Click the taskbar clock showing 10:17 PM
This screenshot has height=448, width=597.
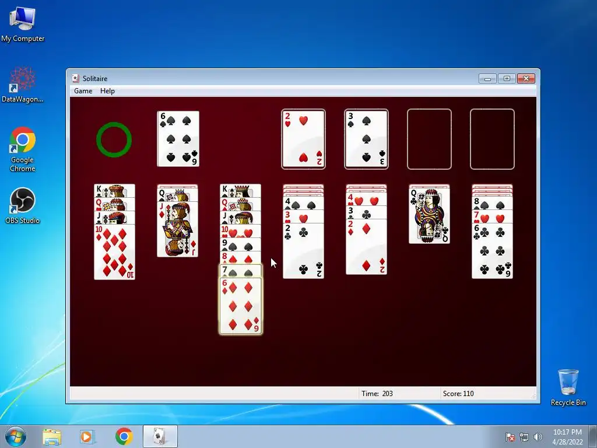coord(567,437)
